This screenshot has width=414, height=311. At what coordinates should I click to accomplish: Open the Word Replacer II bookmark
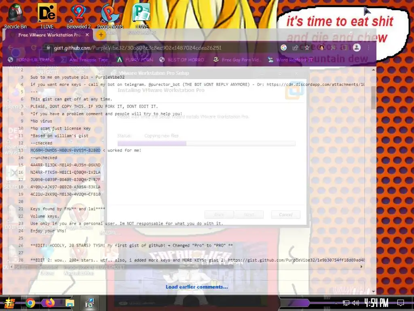tap(290, 60)
